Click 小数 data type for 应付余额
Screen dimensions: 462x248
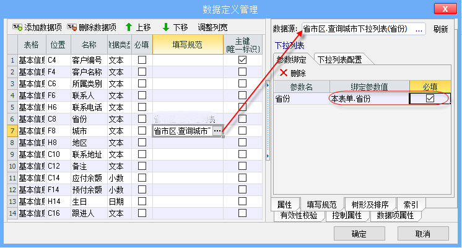[120, 178]
